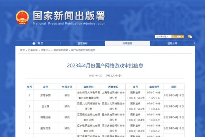This screenshot has width=205, height=137.
Task: Click the 运营单位 column header
Action: (x=113, y=87)
